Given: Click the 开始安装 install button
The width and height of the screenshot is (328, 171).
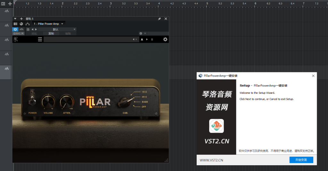Looking at the screenshot, I should click(x=301, y=160).
